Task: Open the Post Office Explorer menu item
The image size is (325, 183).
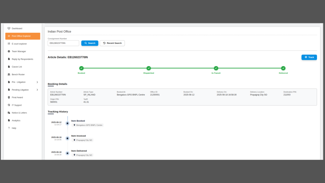Action: point(23,36)
